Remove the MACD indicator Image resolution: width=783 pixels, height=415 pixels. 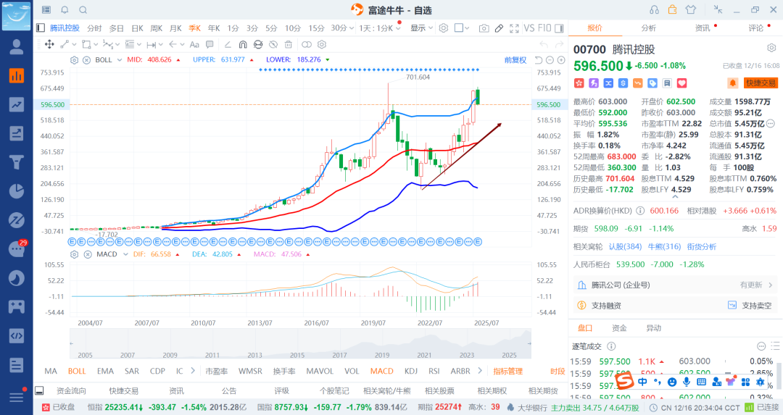coord(88,254)
